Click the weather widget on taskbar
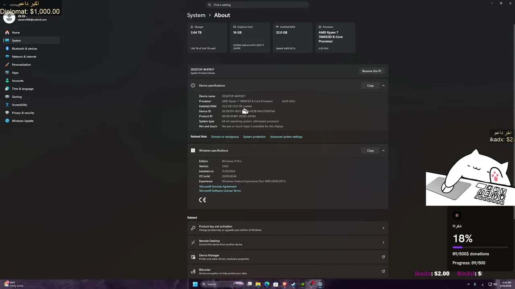The height and width of the screenshot is (289, 515). 13,284
